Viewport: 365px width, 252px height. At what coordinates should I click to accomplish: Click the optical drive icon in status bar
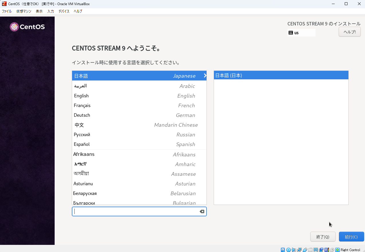[288, 249]
